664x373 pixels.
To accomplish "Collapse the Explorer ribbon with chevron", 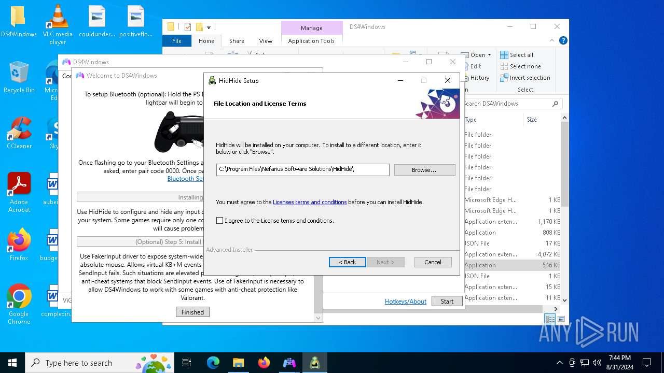I will (x=552, y=40).
